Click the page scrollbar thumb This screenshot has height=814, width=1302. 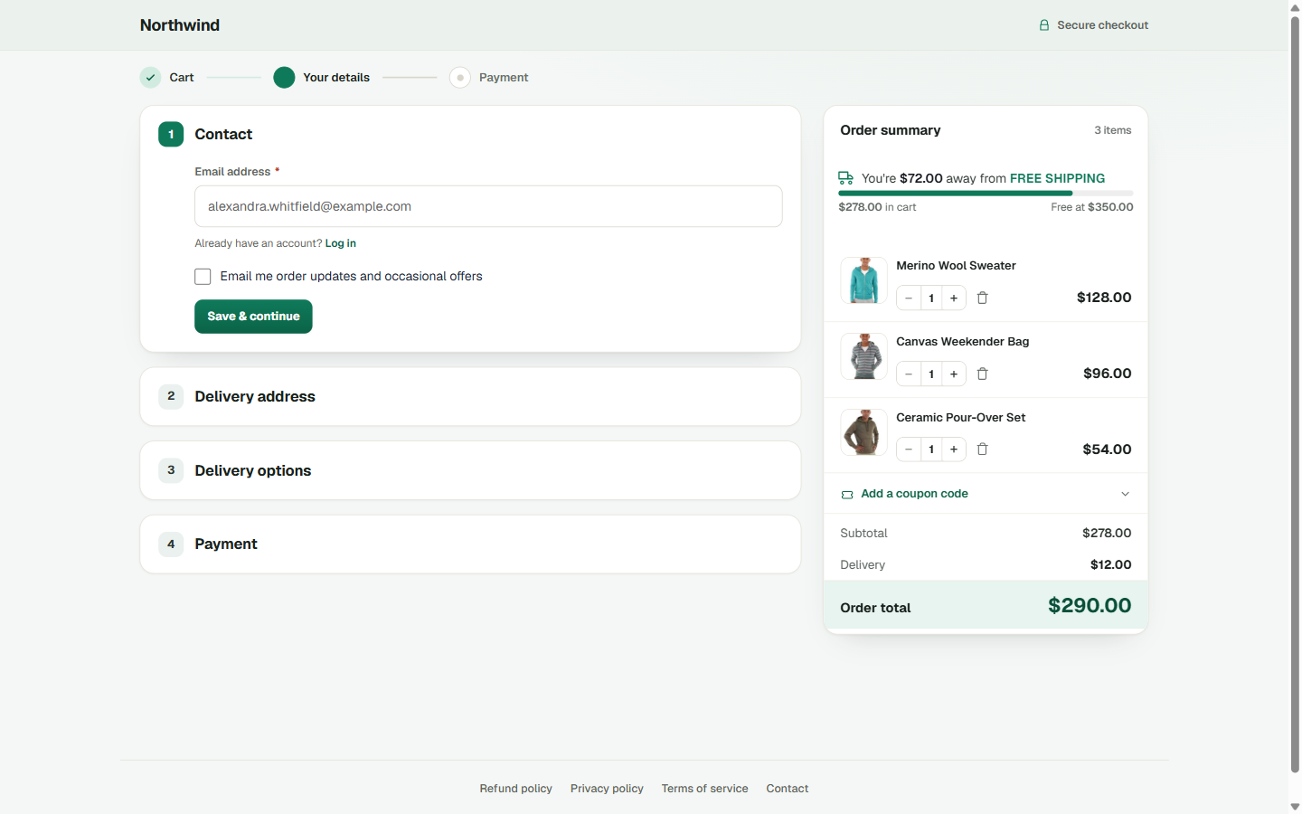pyautogui.click(x=1295, y=393)
